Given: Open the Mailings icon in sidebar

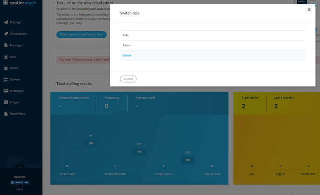Looking at the screenshot, I should [x=6, y=22].
